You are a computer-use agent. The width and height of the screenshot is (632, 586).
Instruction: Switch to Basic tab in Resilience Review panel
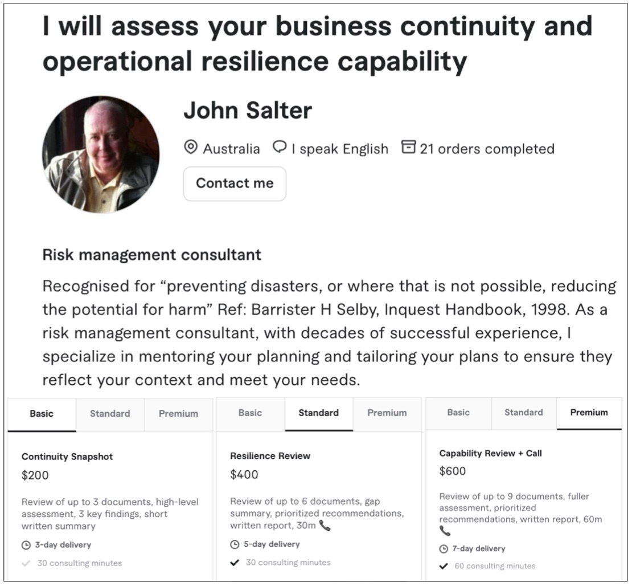click(250, 413)
